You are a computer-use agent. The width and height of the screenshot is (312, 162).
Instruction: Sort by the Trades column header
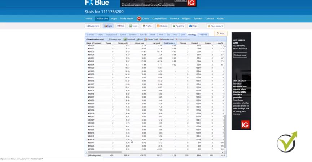pyautogui.click(x=109, y=43)
